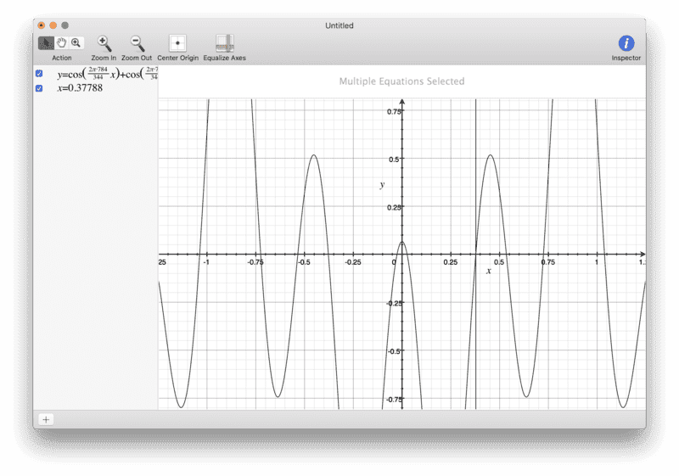Click the y axis label on graph
This screenshot has width=679, height=476.
tap(382, 184)
